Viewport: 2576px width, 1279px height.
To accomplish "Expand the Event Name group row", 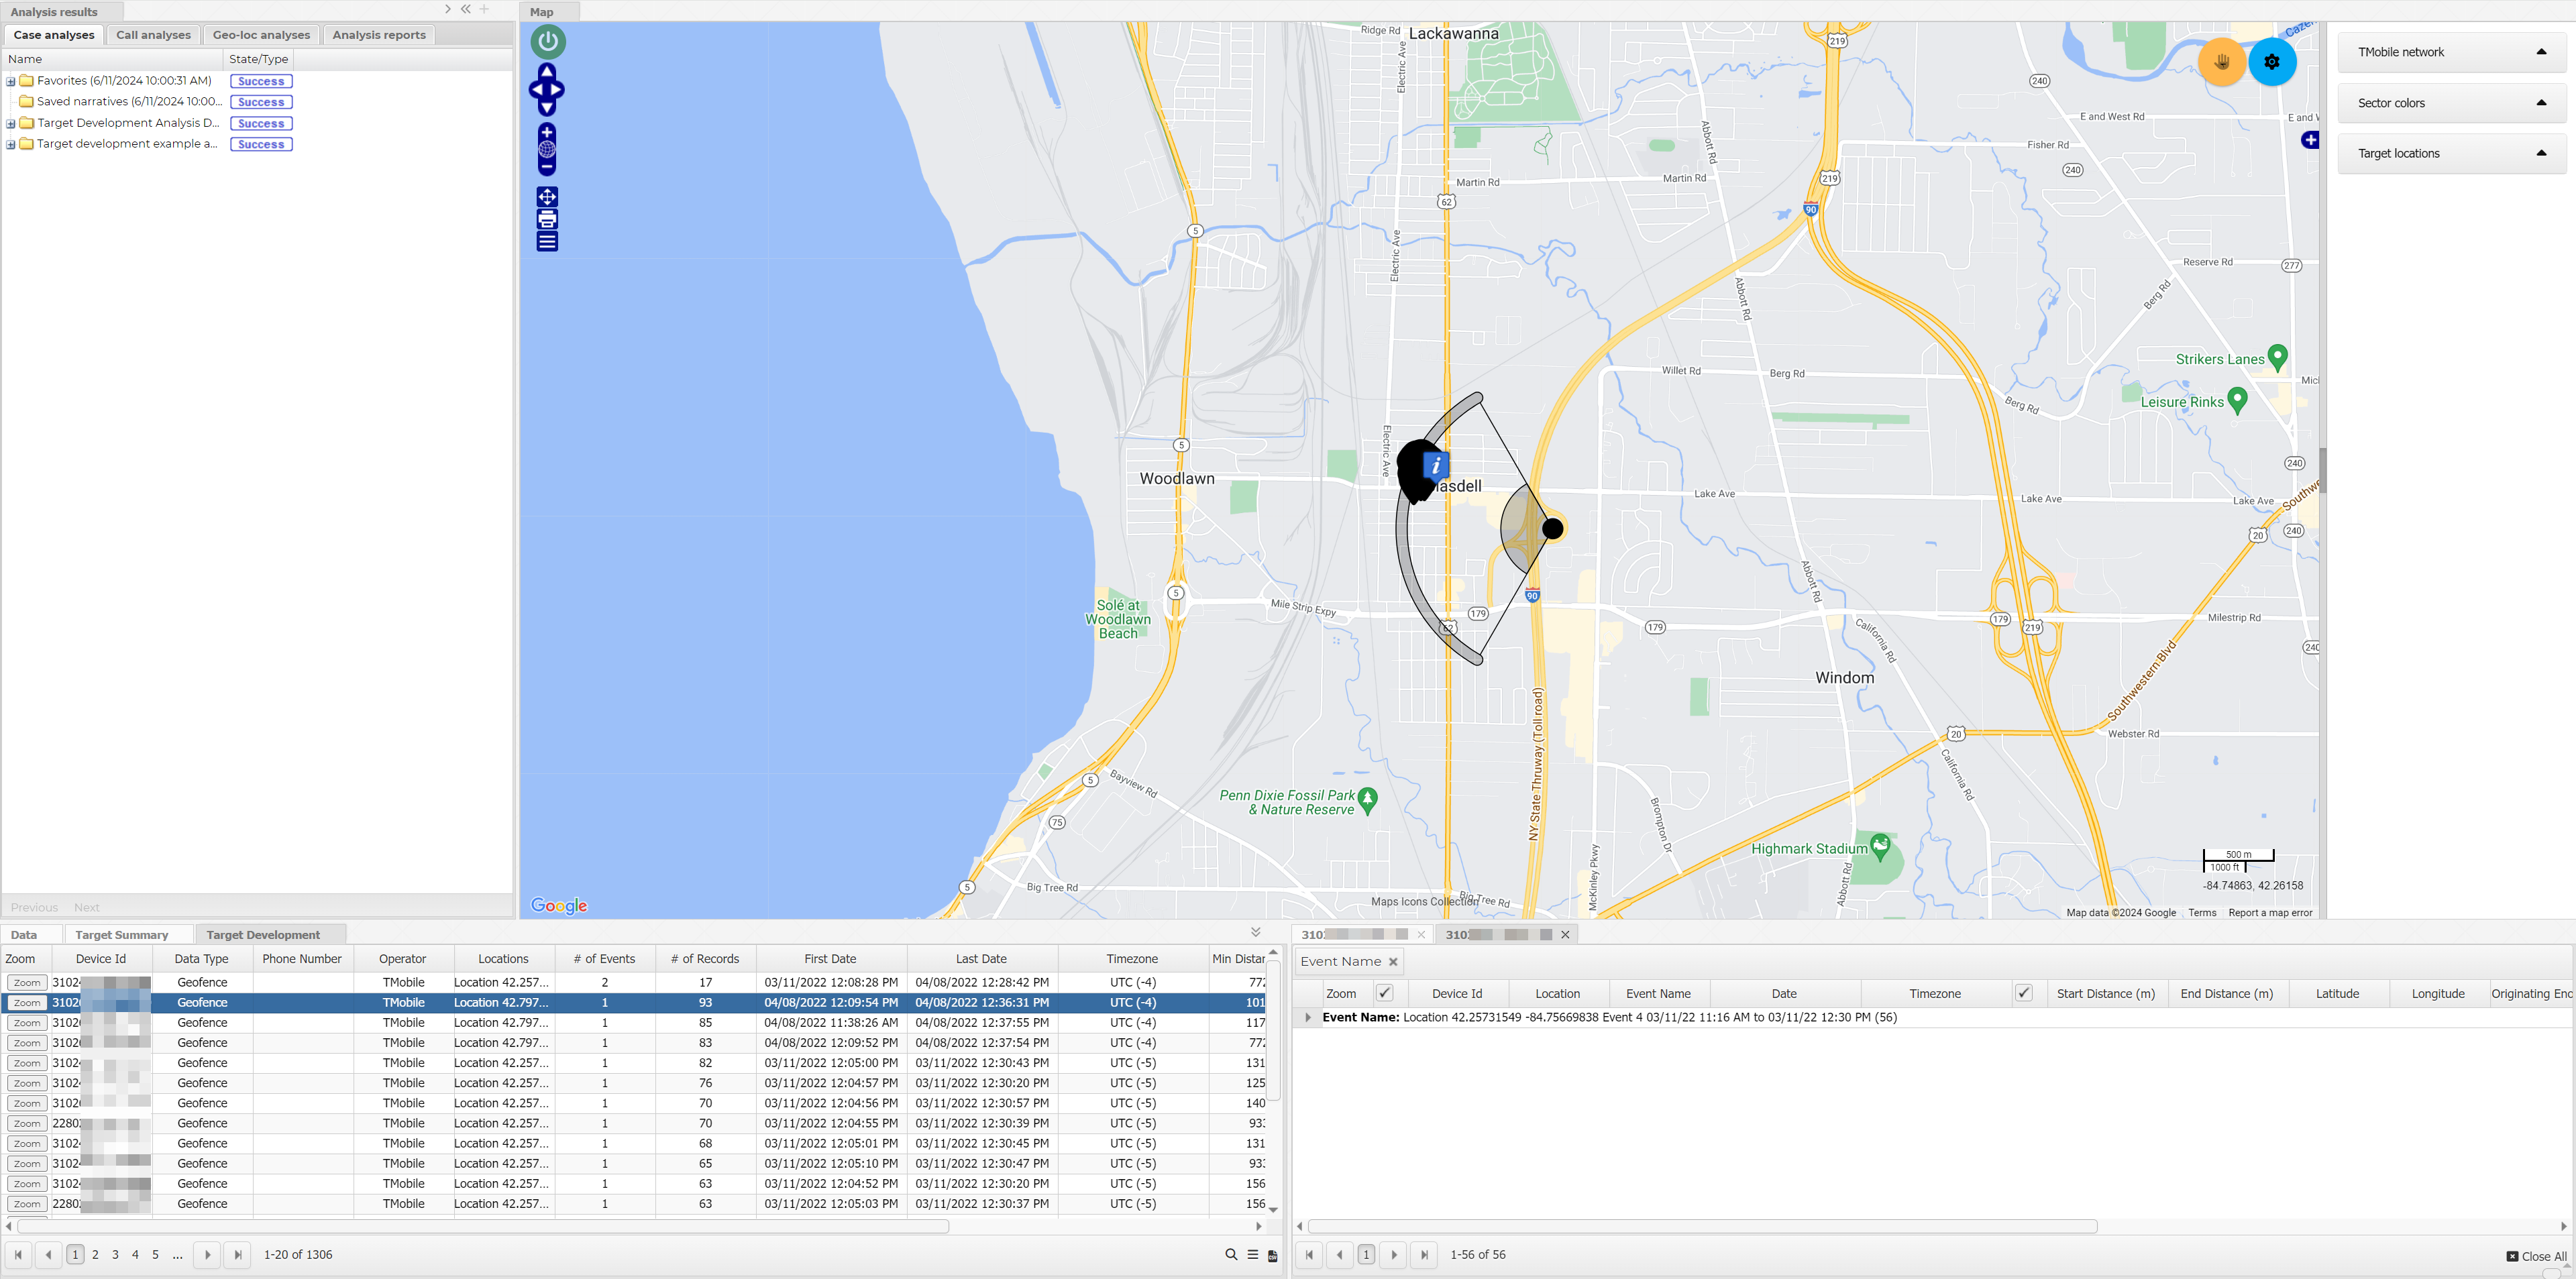I will [x=1307, y=1017].
